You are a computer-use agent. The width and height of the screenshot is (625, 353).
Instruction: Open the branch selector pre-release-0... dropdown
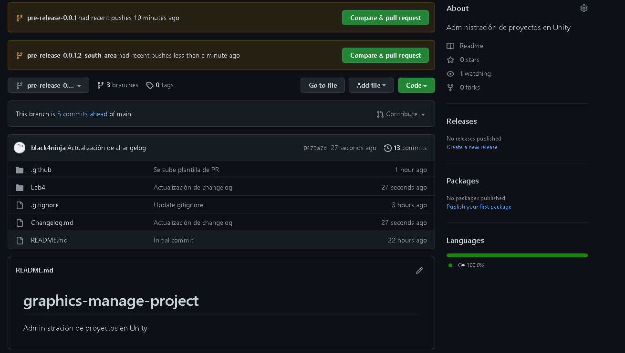tap(48, 85)
